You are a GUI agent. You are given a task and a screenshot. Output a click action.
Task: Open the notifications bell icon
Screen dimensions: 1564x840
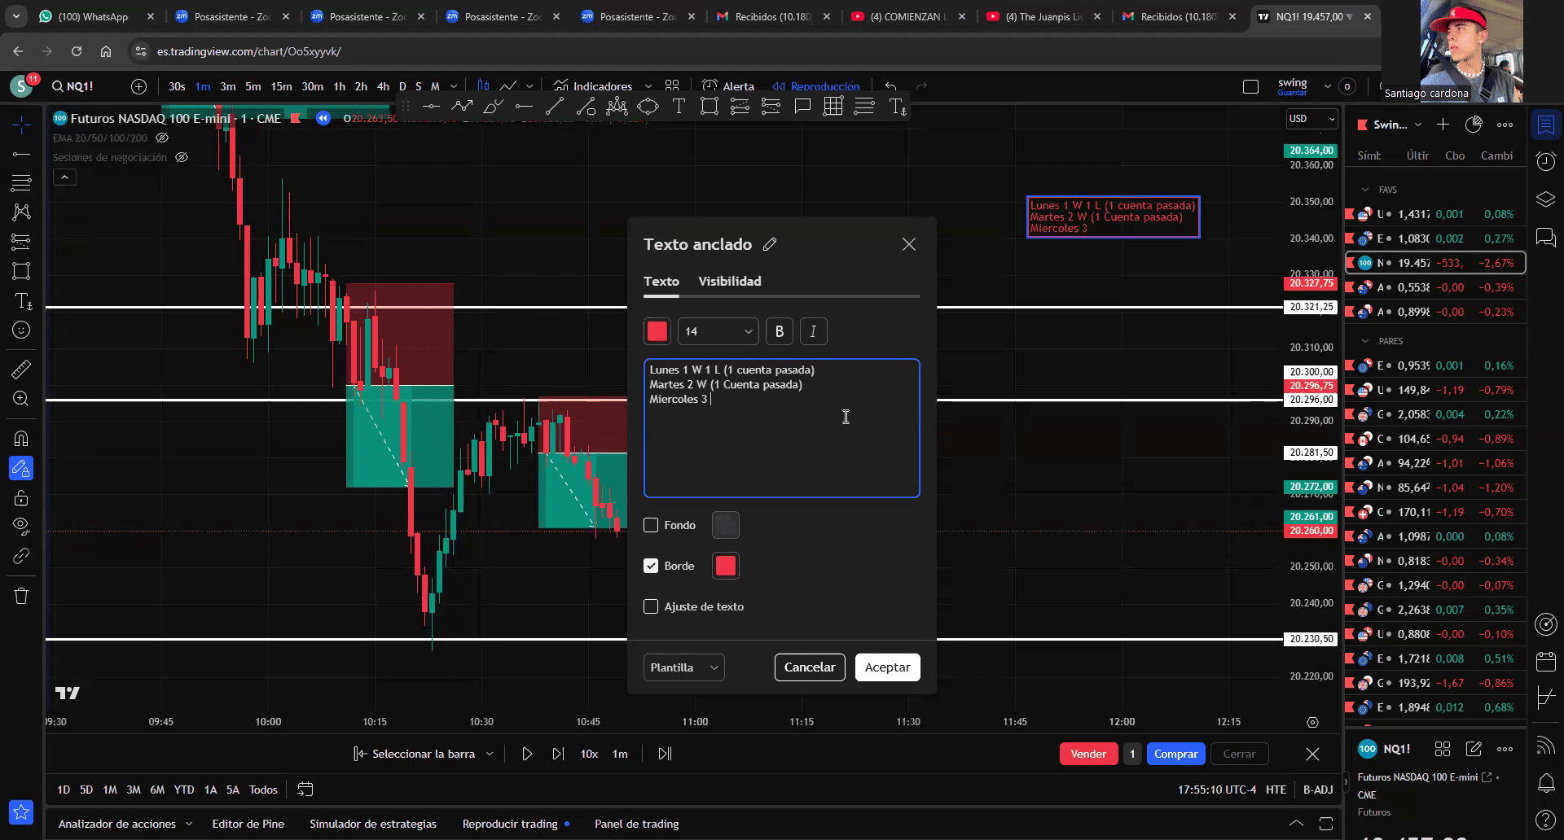[1545, 783]
